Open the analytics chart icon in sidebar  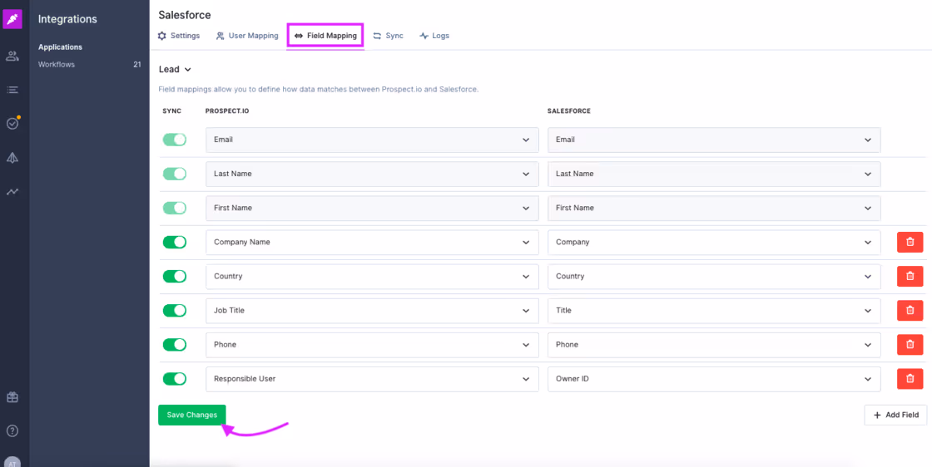pos(12,192)
